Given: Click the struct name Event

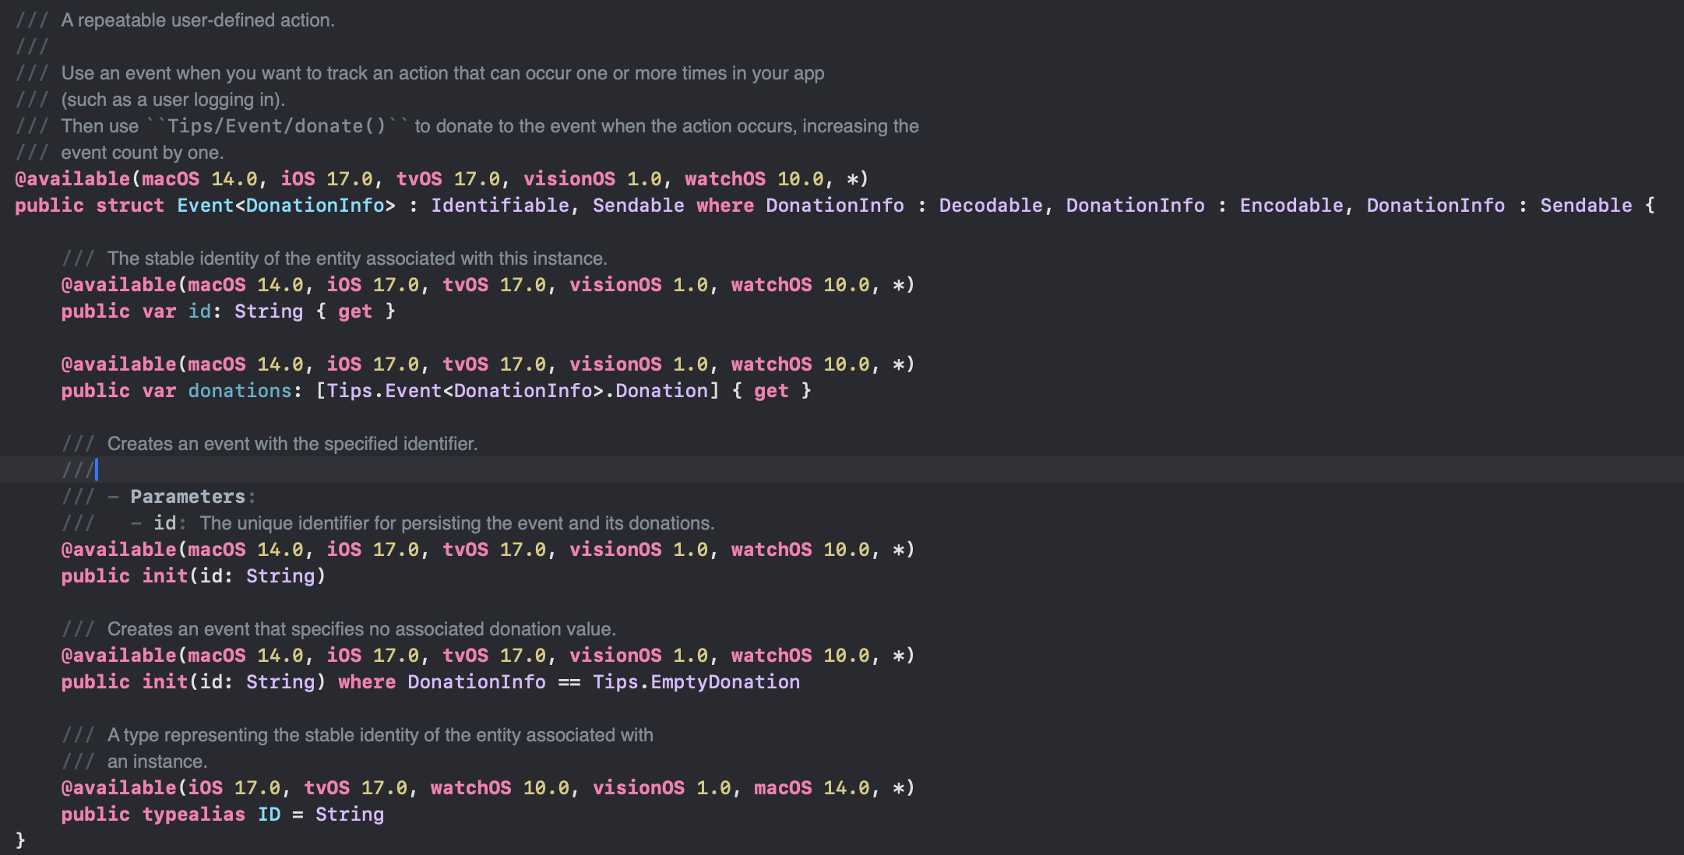Looking at the screenshot, I should click(x=205, y=206).
